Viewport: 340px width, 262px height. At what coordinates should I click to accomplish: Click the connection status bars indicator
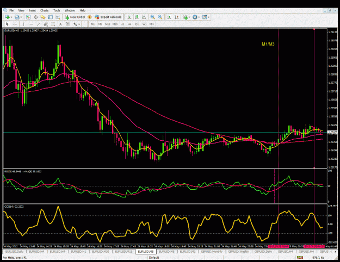click(300, 258)
